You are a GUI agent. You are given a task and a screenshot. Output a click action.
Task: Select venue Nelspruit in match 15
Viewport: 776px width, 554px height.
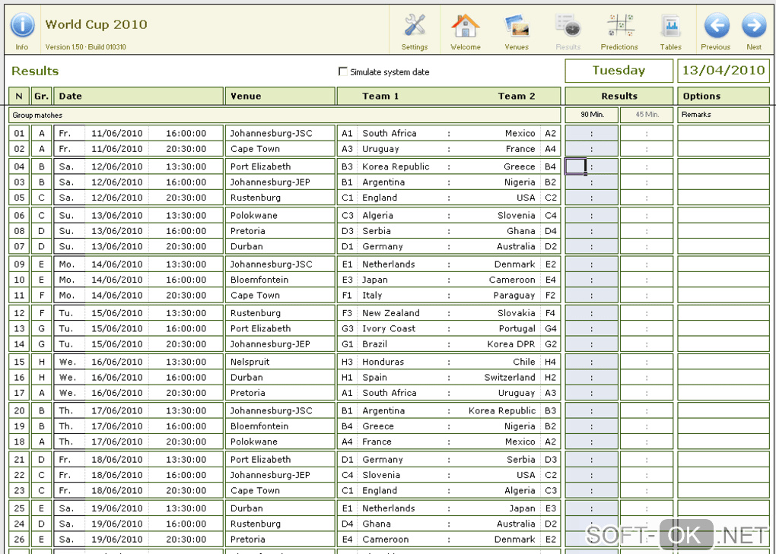250,362
